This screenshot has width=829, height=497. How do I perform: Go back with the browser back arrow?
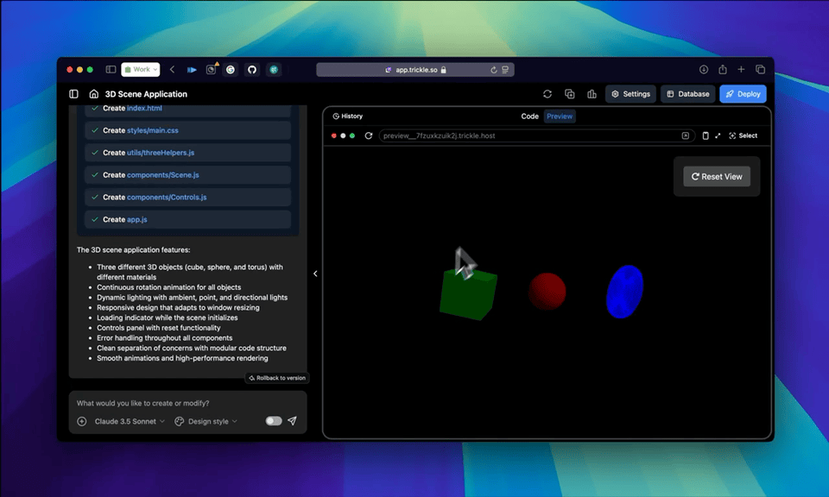point(173,69)
